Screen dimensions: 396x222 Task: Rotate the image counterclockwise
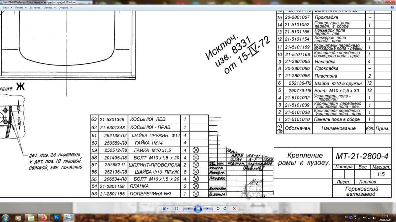(x=218, y=209)
